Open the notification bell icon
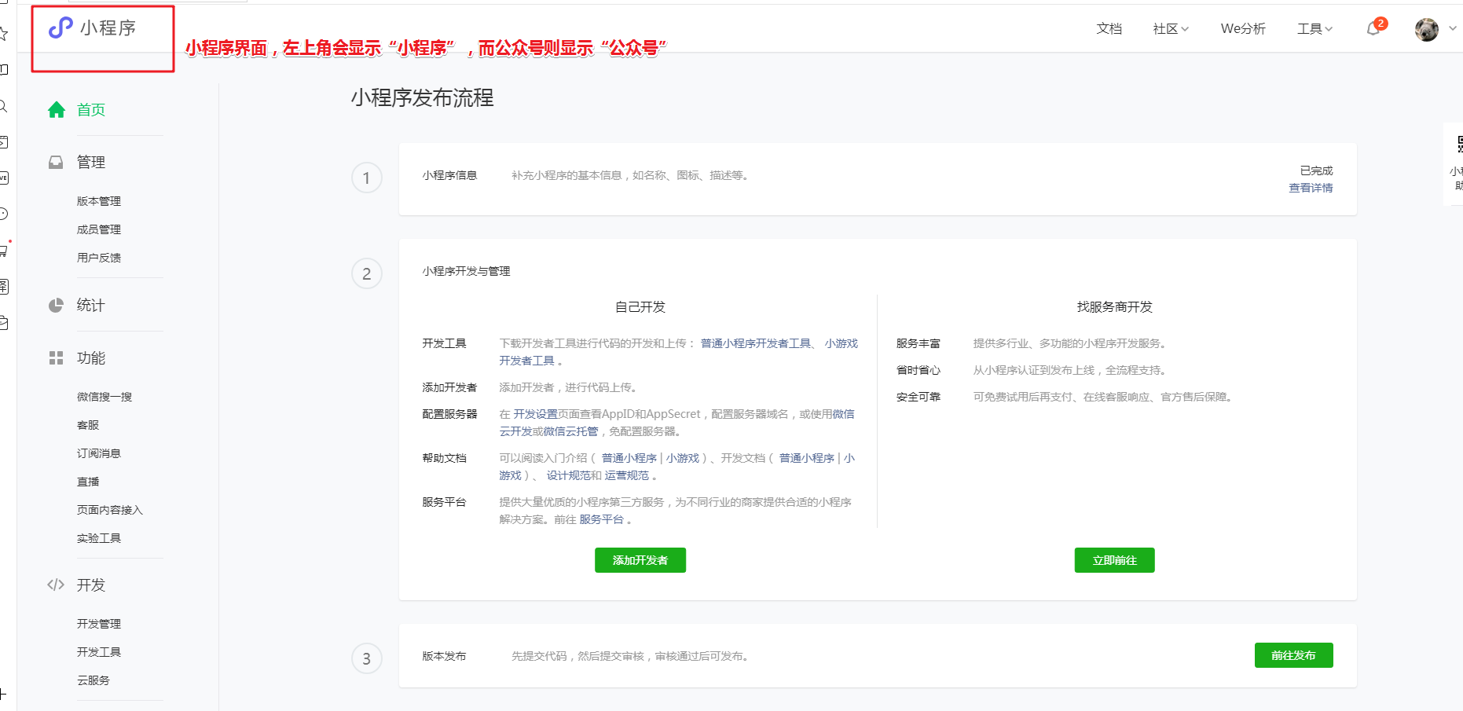 (x=1373, y=29)
